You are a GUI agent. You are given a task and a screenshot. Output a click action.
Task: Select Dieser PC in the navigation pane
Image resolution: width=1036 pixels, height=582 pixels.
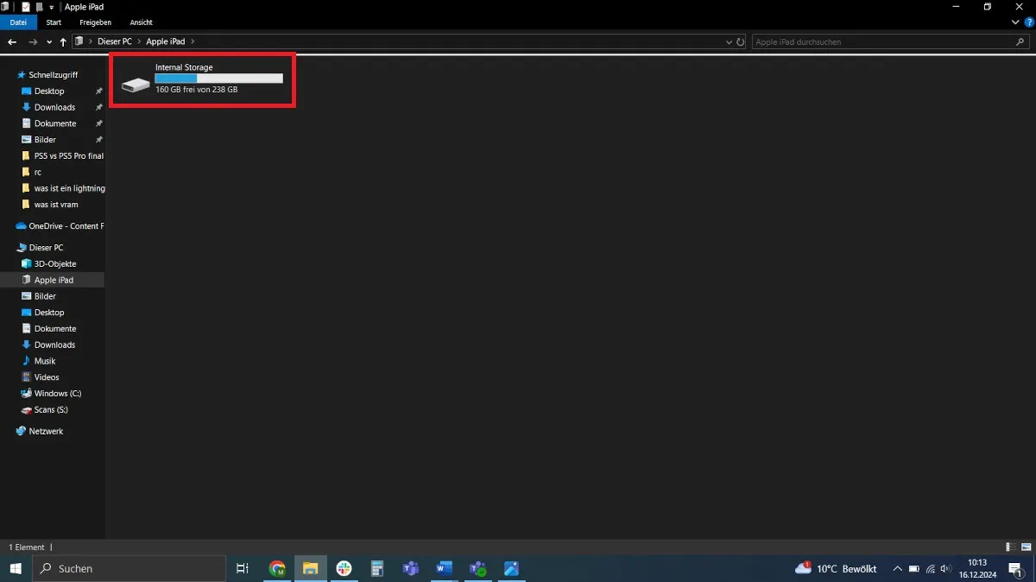46,248
